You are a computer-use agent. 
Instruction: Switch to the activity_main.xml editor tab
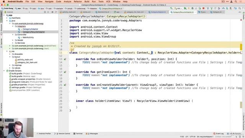(x=69, y=12)
